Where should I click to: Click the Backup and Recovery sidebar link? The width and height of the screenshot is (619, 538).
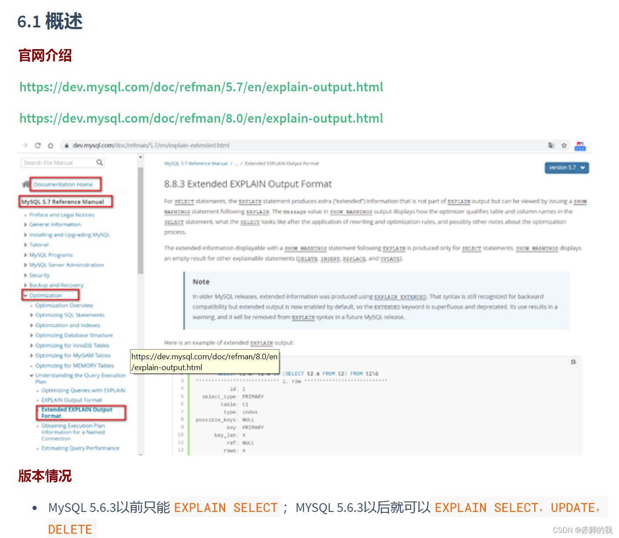point(56,285)
